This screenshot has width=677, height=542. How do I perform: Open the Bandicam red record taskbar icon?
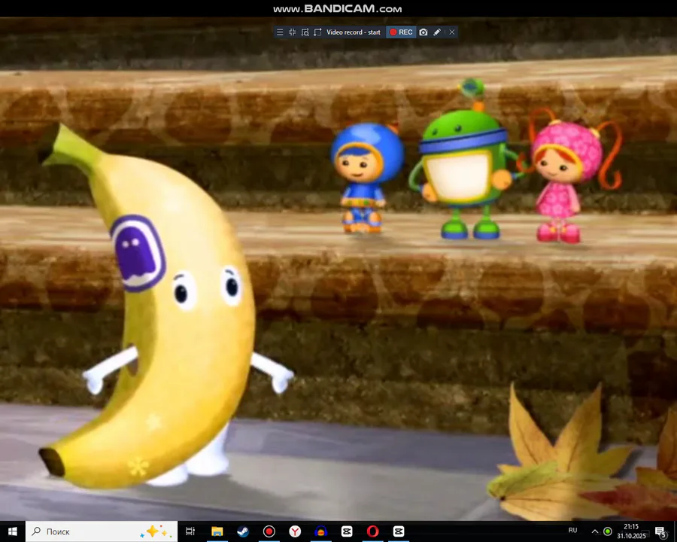(x=269, y=531)
